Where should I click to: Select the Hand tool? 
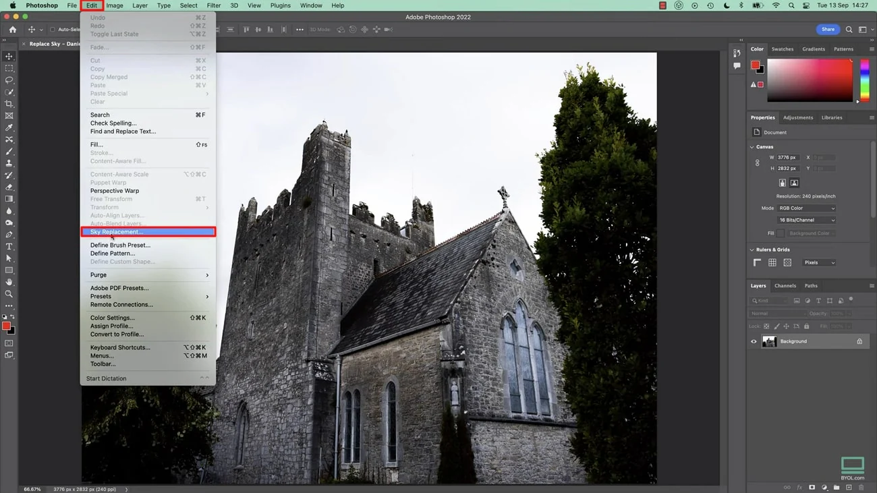point(9,282)
